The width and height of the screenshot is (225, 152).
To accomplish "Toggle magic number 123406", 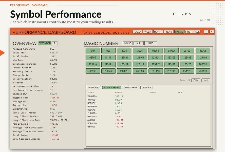I will click(187, 58).
